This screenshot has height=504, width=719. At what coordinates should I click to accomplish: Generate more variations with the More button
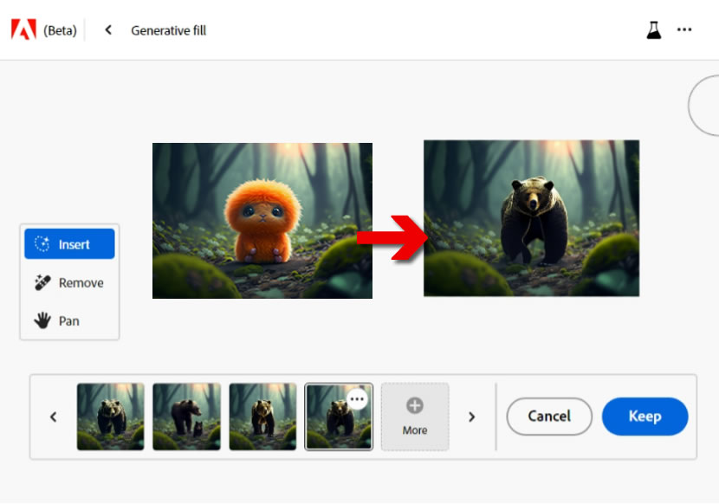pyautogui.click(x=415, y=417)
